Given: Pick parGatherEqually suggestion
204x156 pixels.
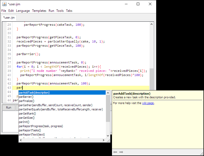Looking at the screenshot, I should point(62,109).
